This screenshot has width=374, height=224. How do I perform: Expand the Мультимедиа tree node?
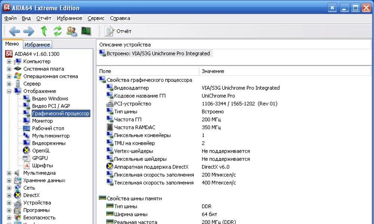[x=9, y=173]
